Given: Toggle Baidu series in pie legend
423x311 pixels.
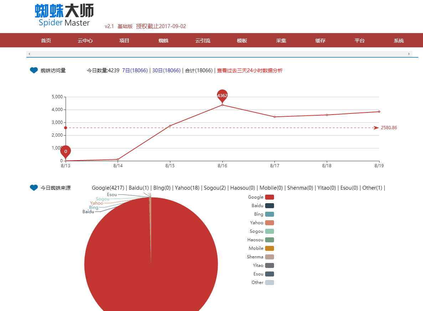Looking at the screenshot, I should pos(269,206).
